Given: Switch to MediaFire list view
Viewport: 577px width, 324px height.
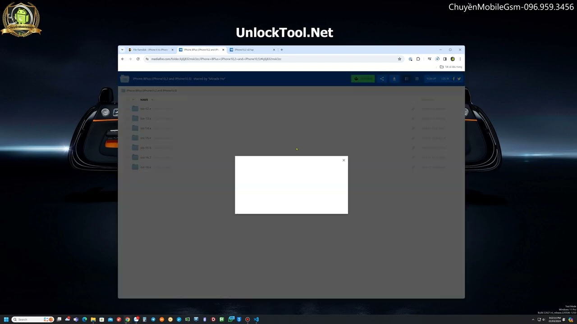Looking at the screenshot, I should pos(407,79).
